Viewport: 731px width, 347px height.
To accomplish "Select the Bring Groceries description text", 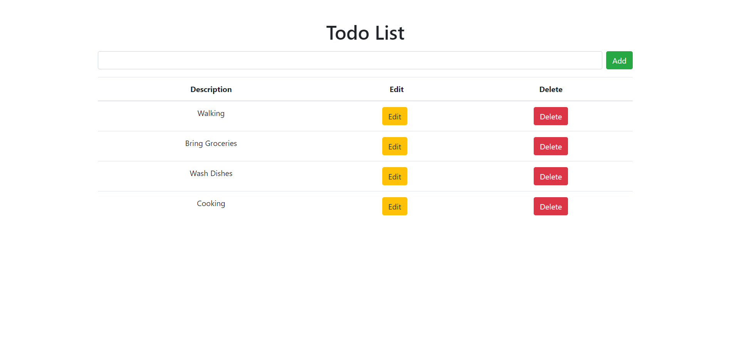I will point(211,143).
